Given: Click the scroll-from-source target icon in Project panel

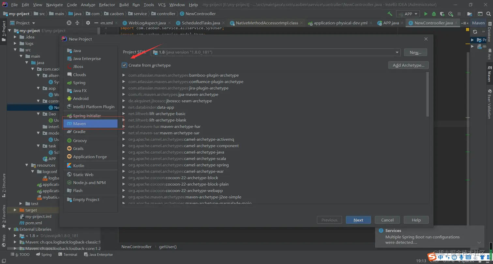Looking at the screenshot, I should pyautogui.click(x=69, y=23).
